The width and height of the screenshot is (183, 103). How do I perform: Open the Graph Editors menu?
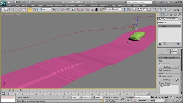(70, 5)
